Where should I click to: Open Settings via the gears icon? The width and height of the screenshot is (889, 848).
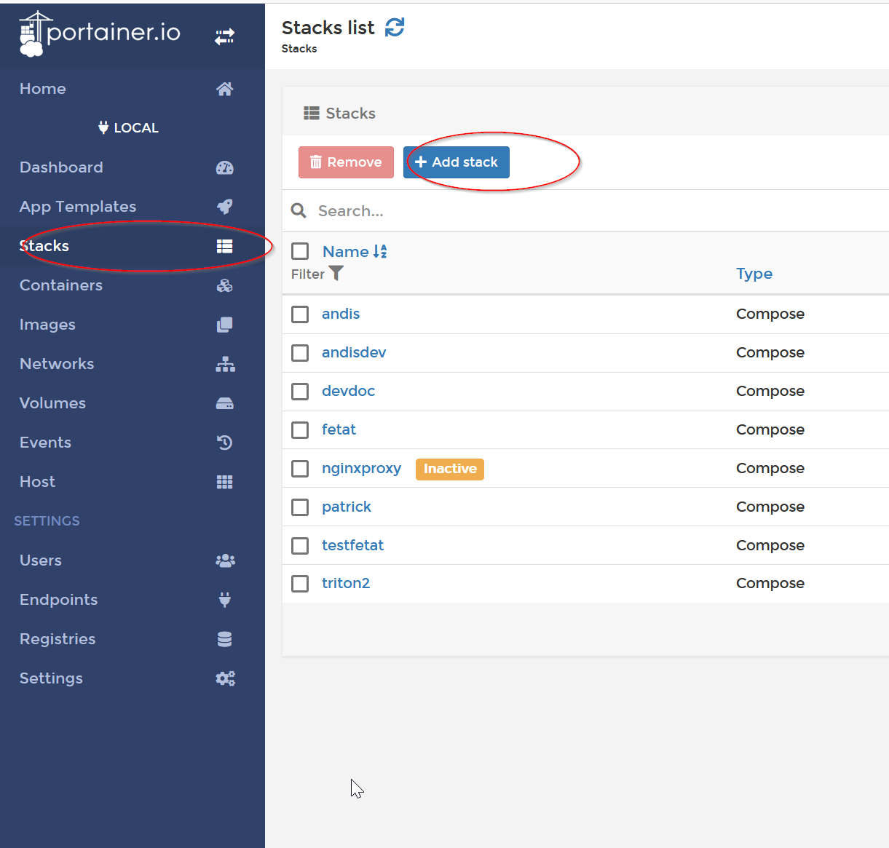pos(225,678)
